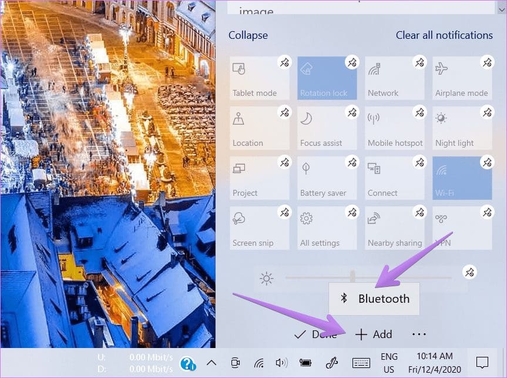Show hidden icons in system tray

point(211,363)
